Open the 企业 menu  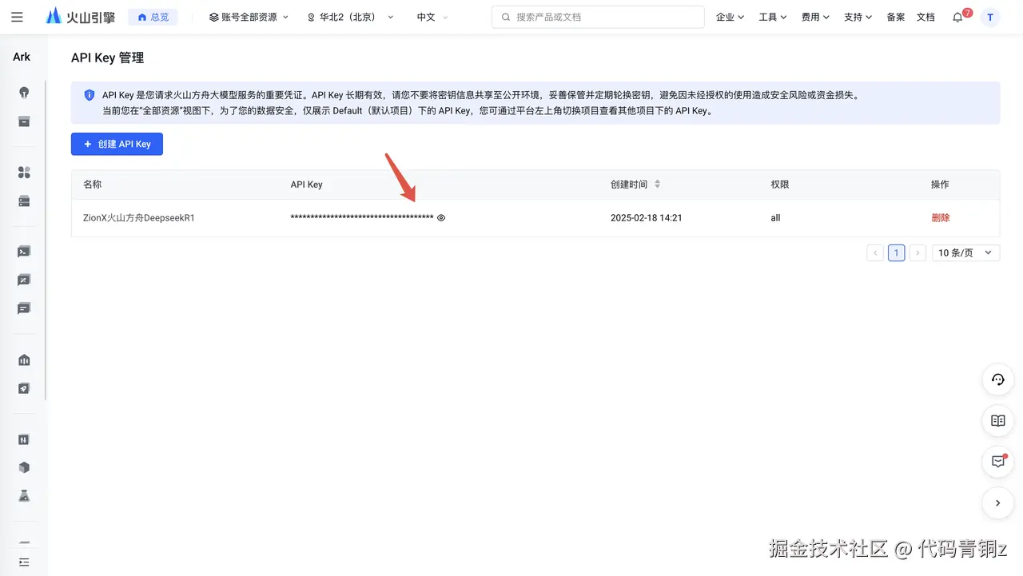tap(730, 17)
